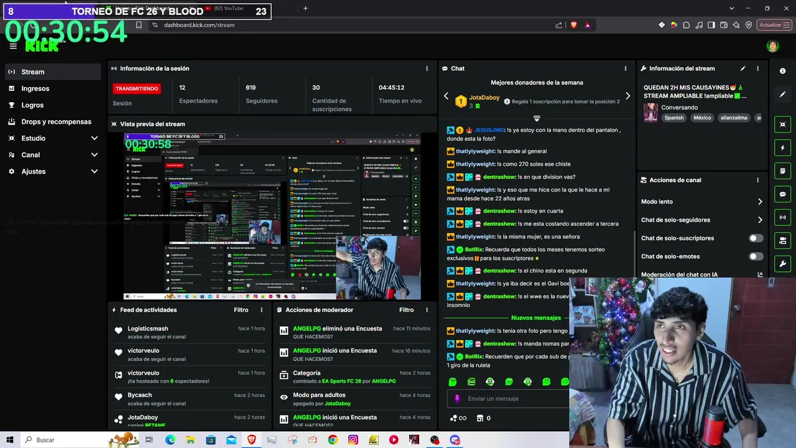Open the Chat panel options menu
This screenshot has width=796, height=448.
tap(626, 68)
